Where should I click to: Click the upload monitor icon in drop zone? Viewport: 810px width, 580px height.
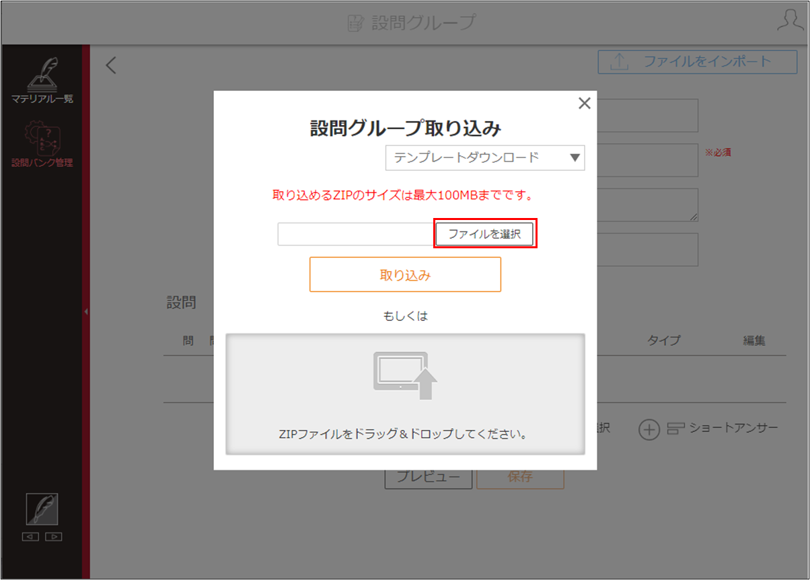pyautogui.click(x=405, y=375)
